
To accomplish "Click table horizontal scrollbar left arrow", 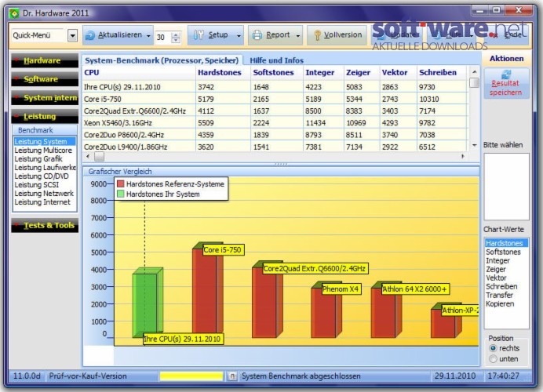I will tap(88, 156).
